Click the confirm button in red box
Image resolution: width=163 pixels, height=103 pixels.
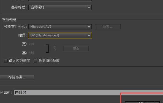tap(142, 102)
